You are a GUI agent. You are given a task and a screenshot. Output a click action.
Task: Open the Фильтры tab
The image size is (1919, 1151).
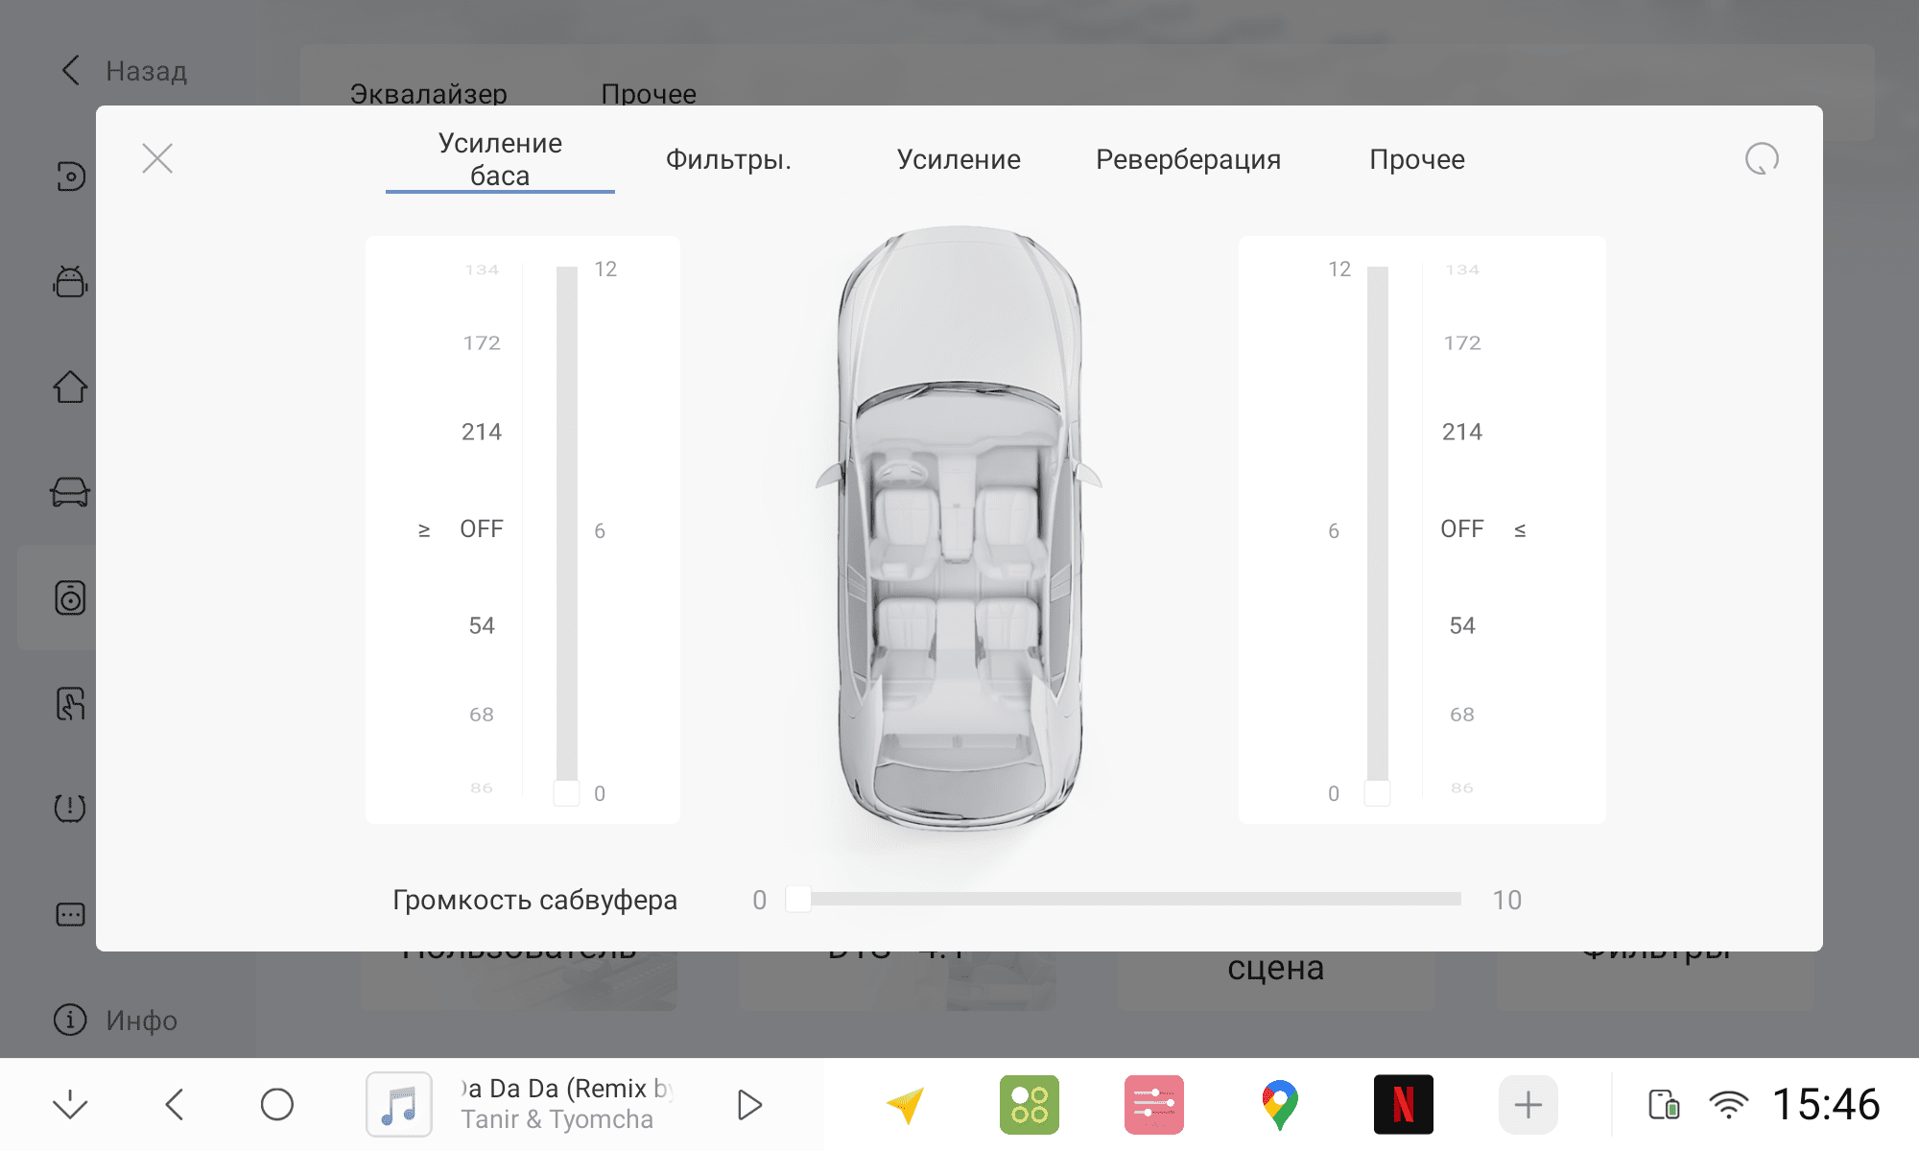pyautogui.click(x=728, y=159)
